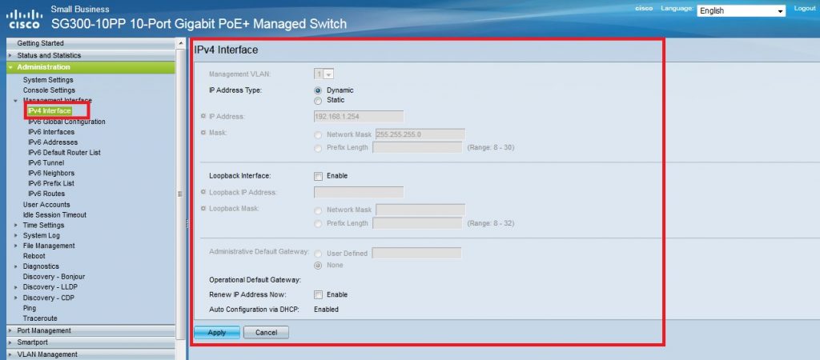Select Network Mask radio for Loopback Mask
The height and width of the screenshot is (360, 820).
click(x=317, y=210)
